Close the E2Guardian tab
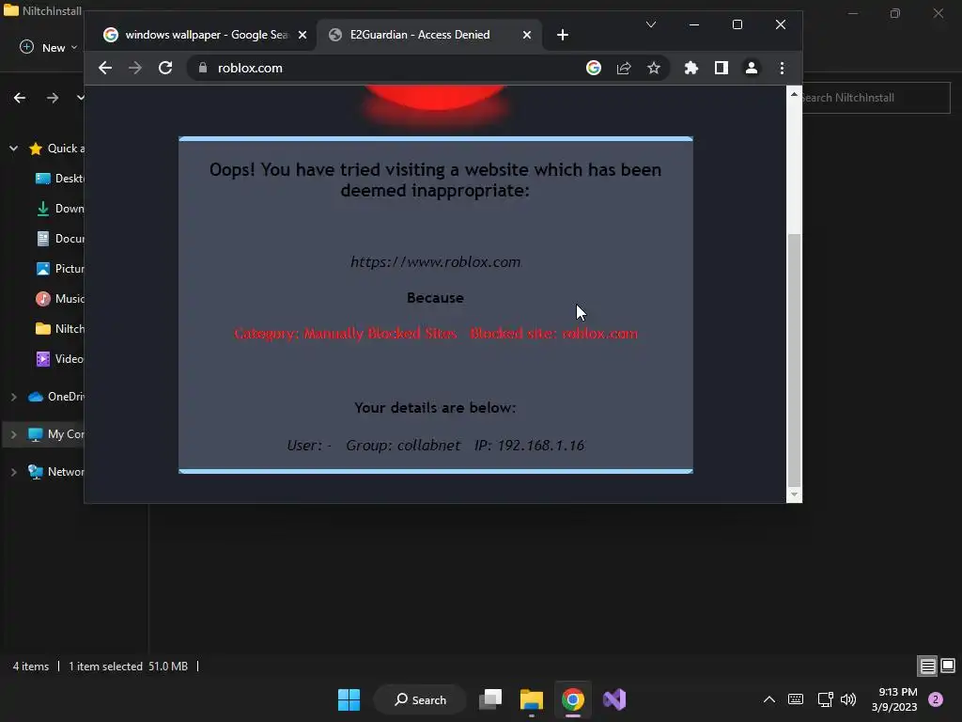The image size is (962, 722). click(x=527, y=35)
